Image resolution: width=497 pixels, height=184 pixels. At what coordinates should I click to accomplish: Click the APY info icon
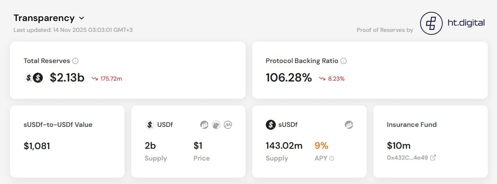[332, 159]
